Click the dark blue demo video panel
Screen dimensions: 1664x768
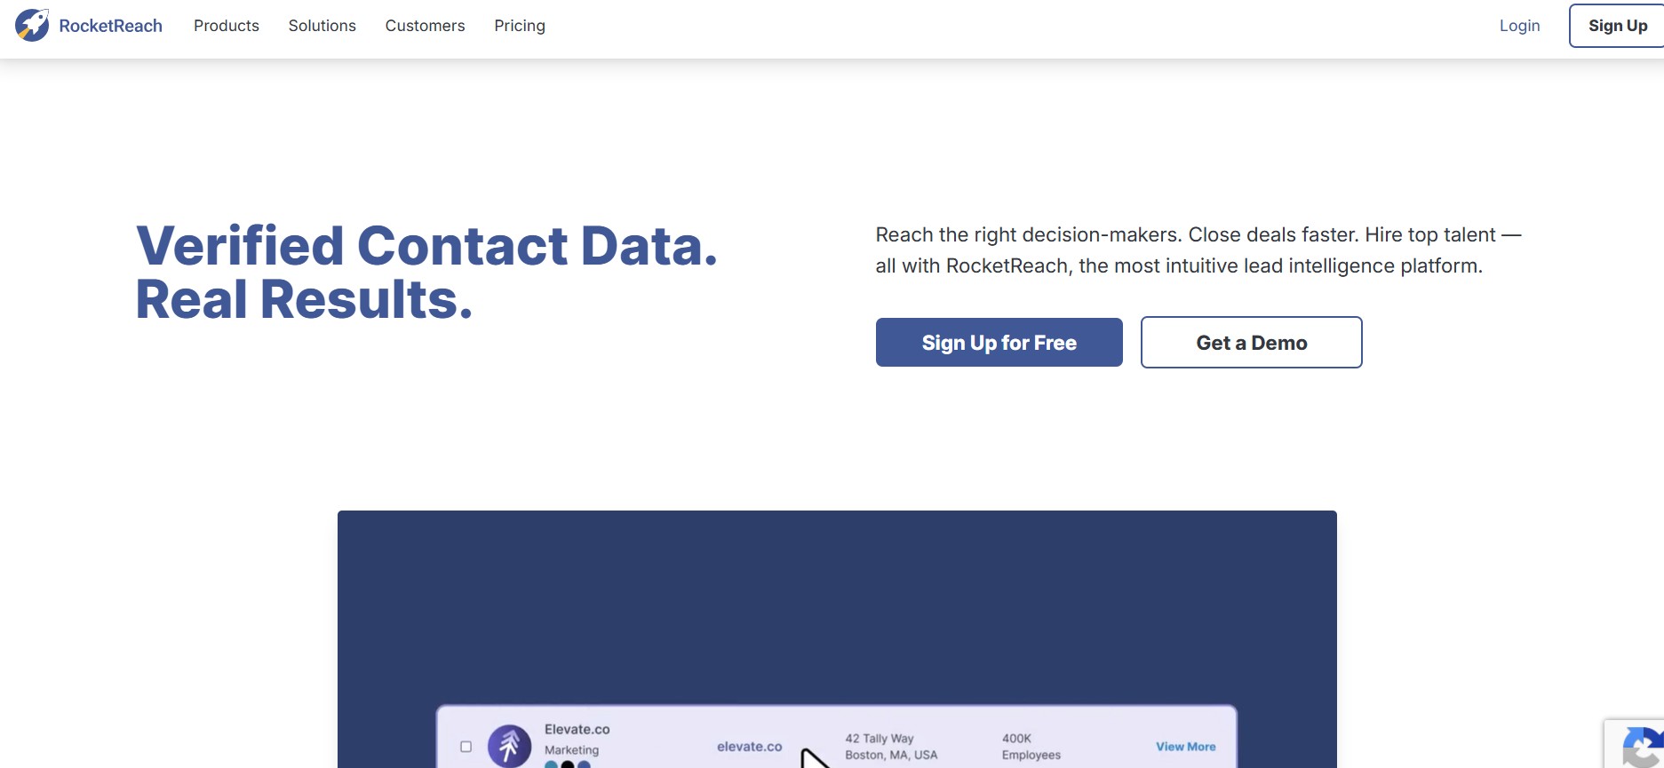point(836,604)
